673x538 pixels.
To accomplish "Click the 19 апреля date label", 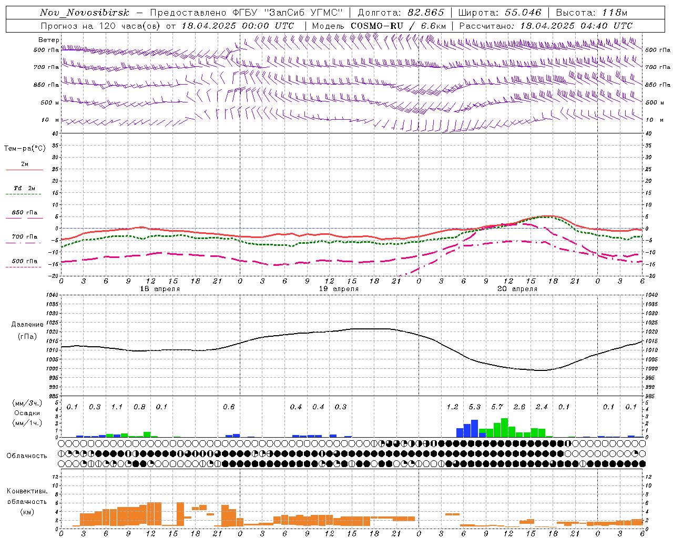I will tap(339, 289).
